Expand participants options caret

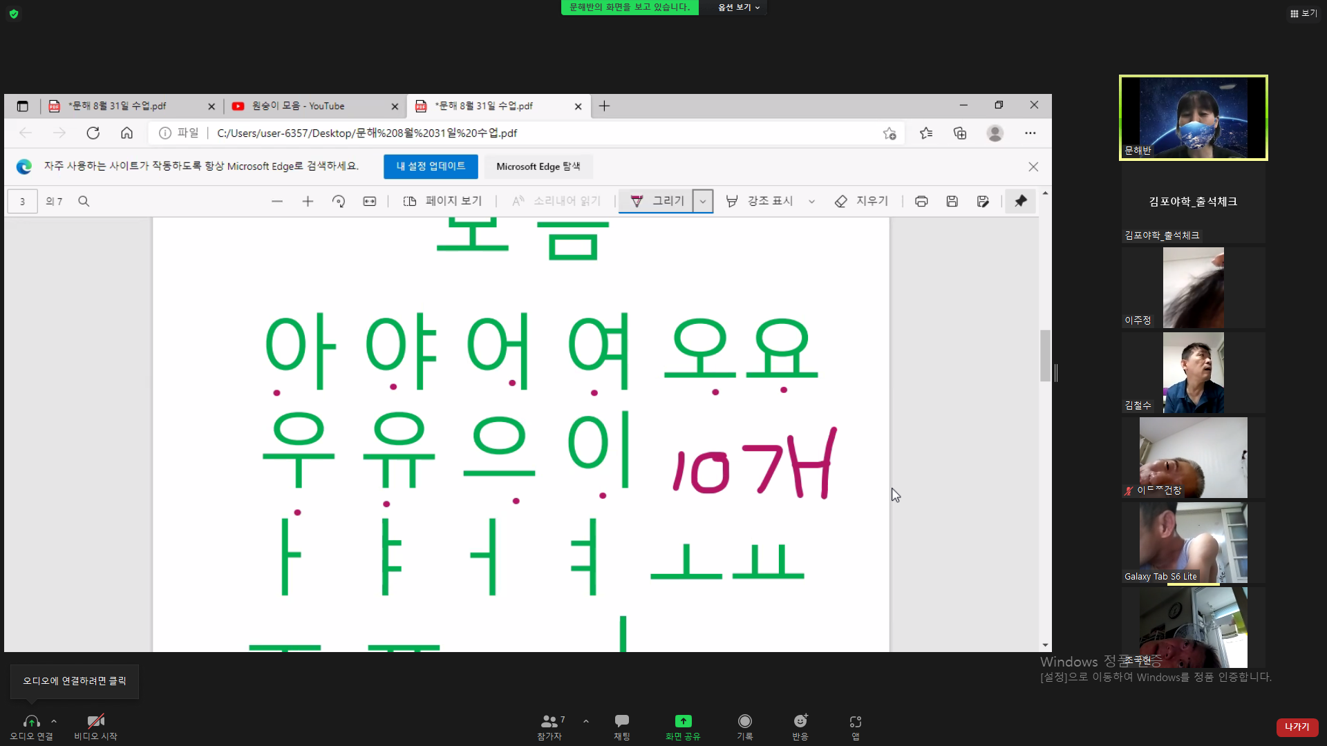pyautogui.click(x=586, y=721)
